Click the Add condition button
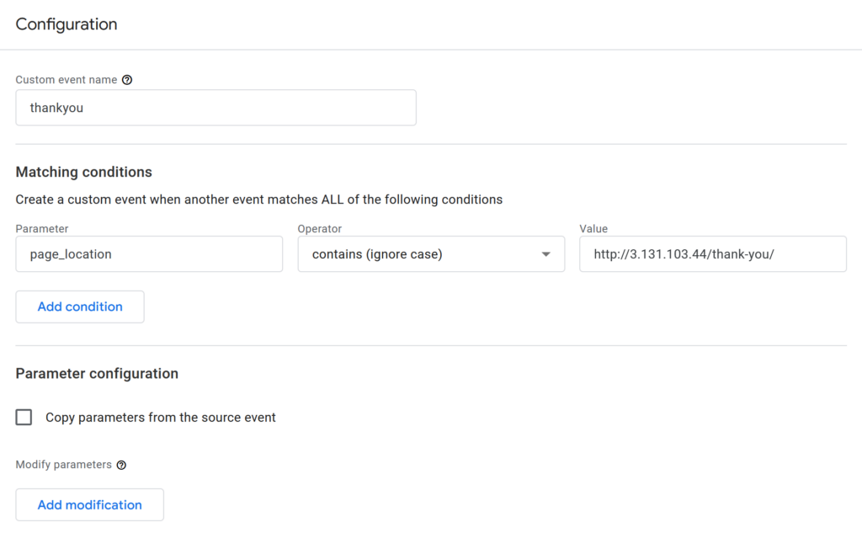 pyautogui.click(x=80, y=307)
